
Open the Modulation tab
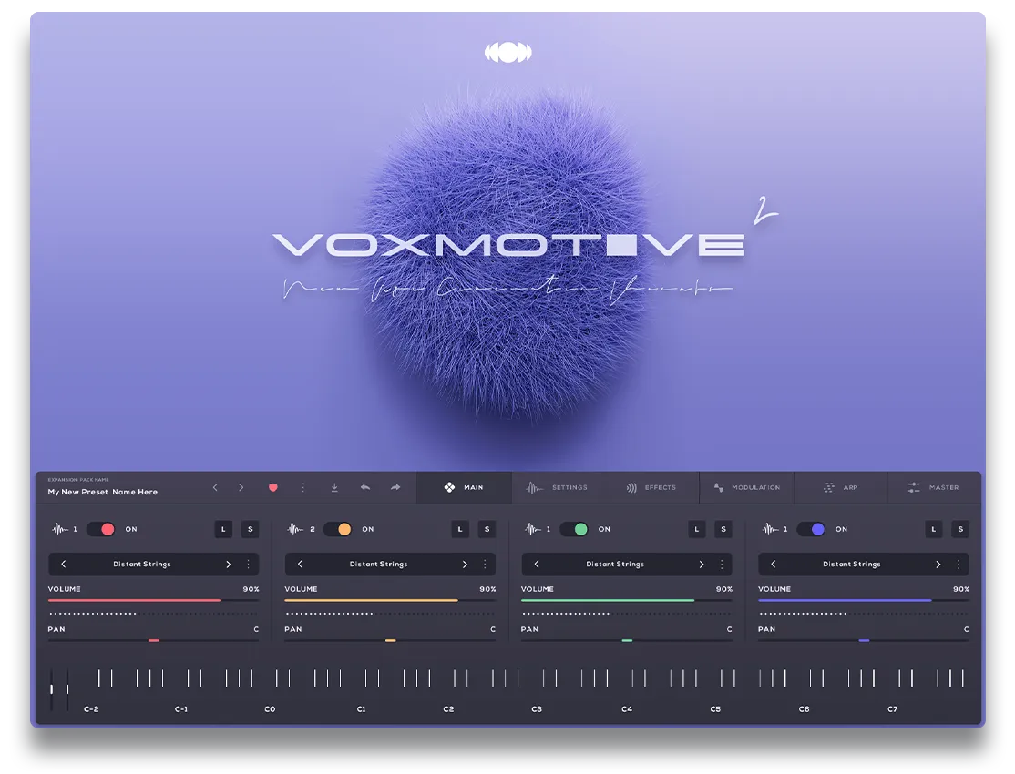coord(747,487)
